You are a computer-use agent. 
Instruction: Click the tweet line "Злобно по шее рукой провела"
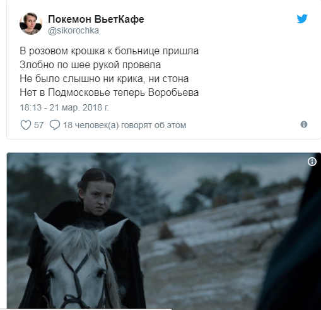[x=90, y=65]
